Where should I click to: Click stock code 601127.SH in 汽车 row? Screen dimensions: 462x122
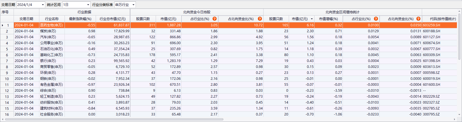click(431, 37)
